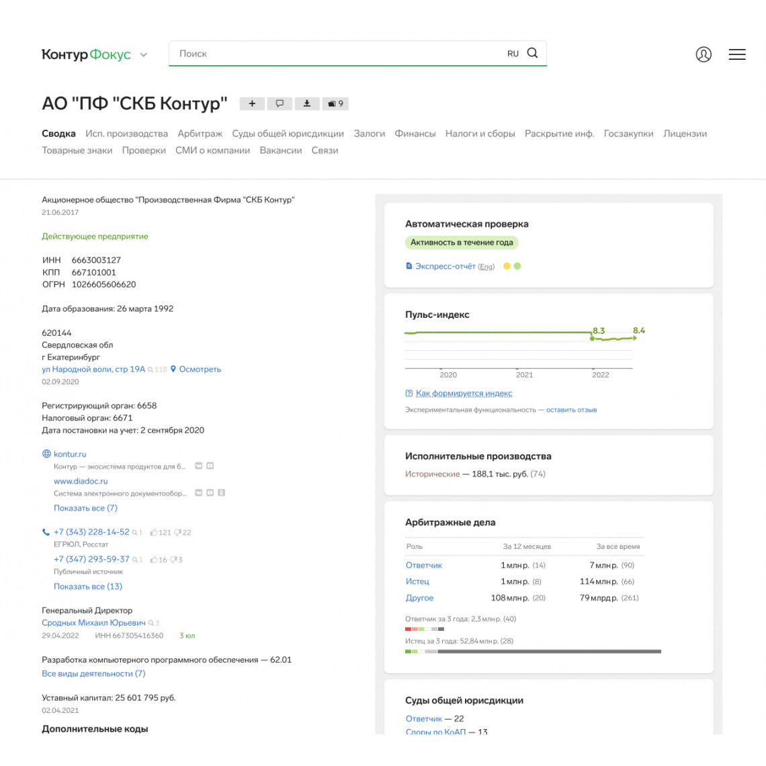Screen dimensions: 766x766
Task: Open the hamburger menu
Action: pyautogui.click(x=736, y=54)
